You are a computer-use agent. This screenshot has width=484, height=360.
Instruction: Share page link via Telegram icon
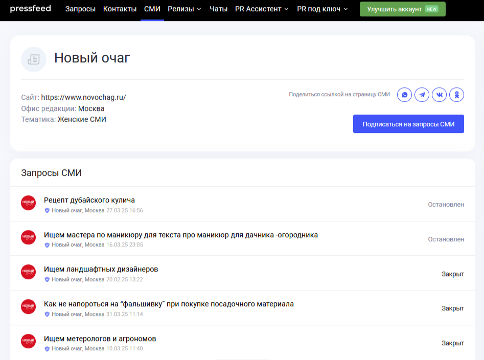[x=422, y=95]
